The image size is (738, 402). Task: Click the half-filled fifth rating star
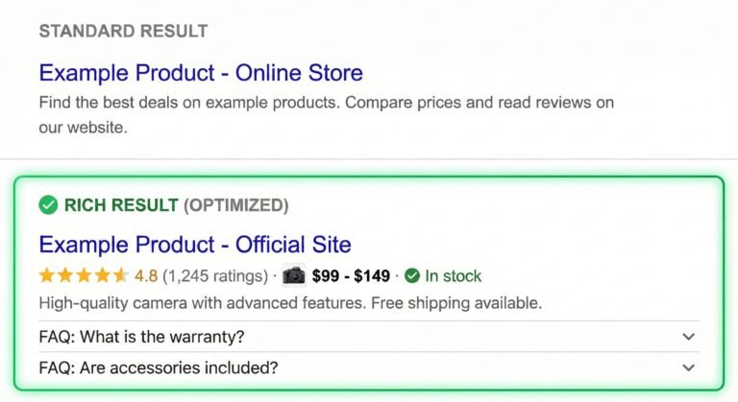[x=120, y=276]
